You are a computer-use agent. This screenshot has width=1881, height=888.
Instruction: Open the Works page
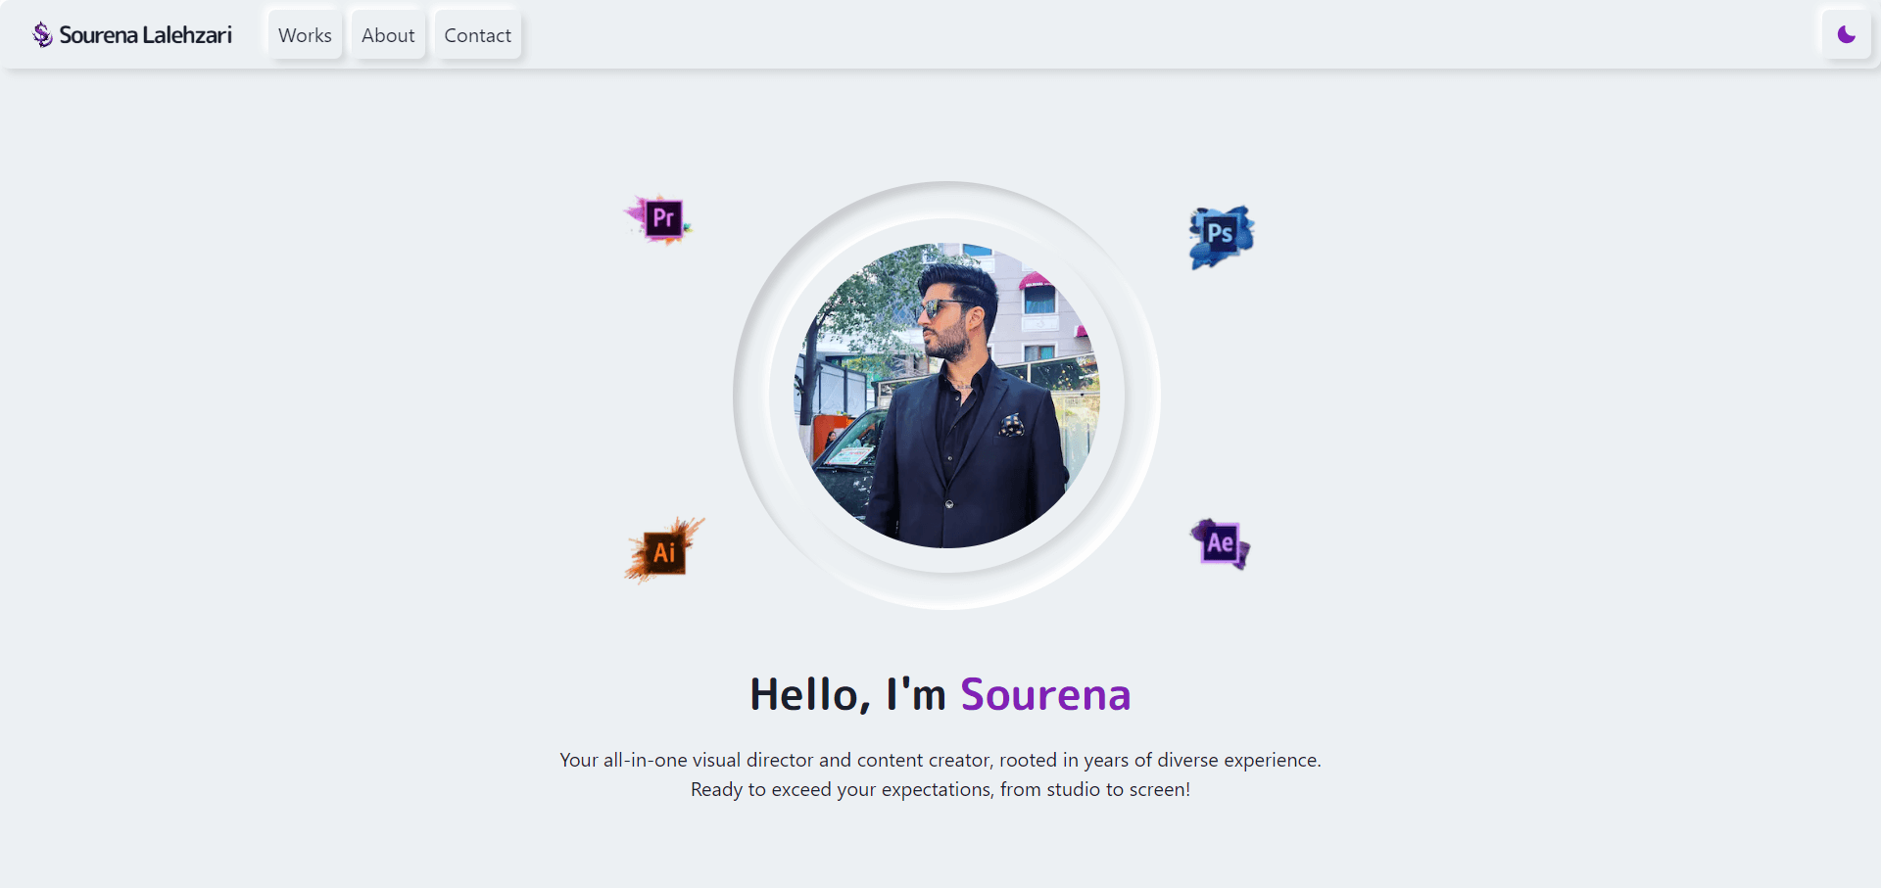305,35
